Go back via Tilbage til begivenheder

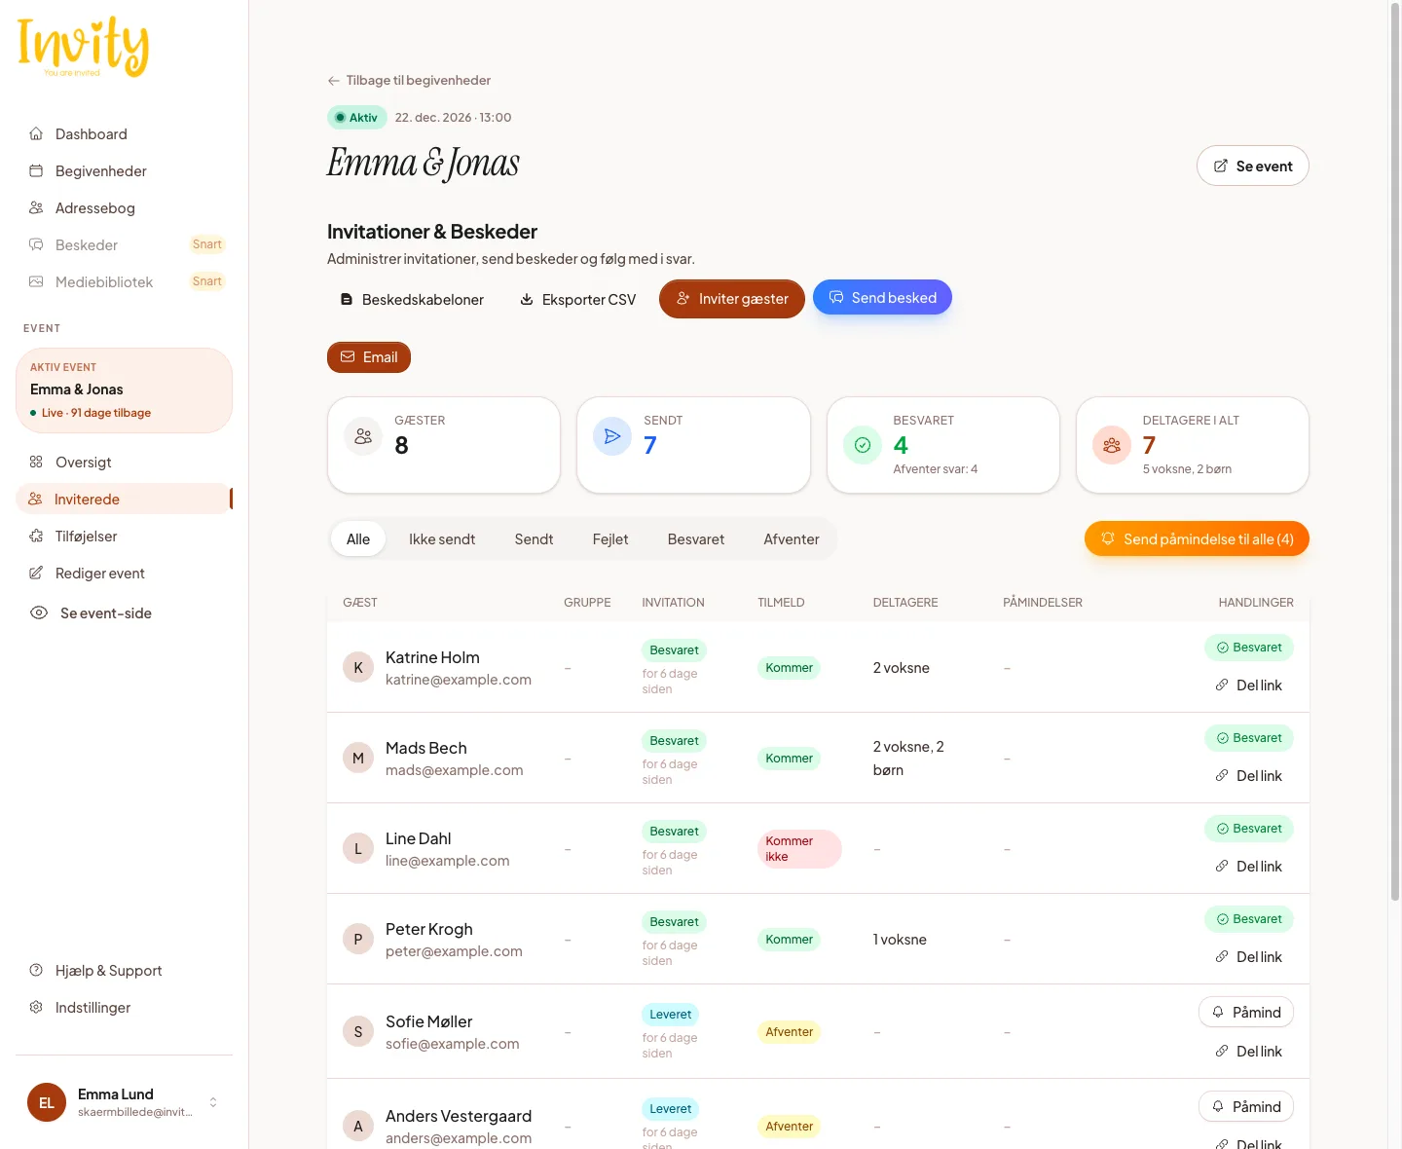point(409,81)
